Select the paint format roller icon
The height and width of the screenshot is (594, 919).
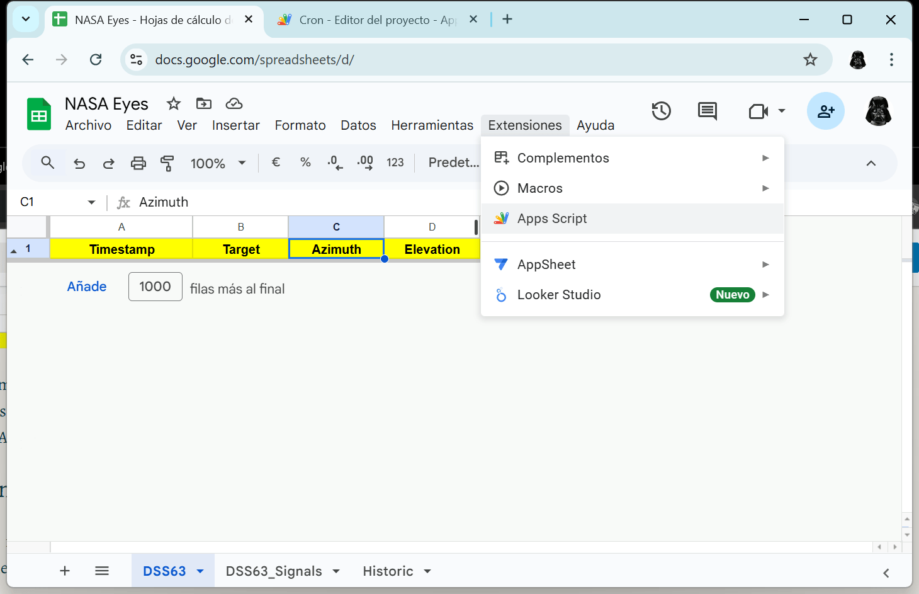point(167,164)
